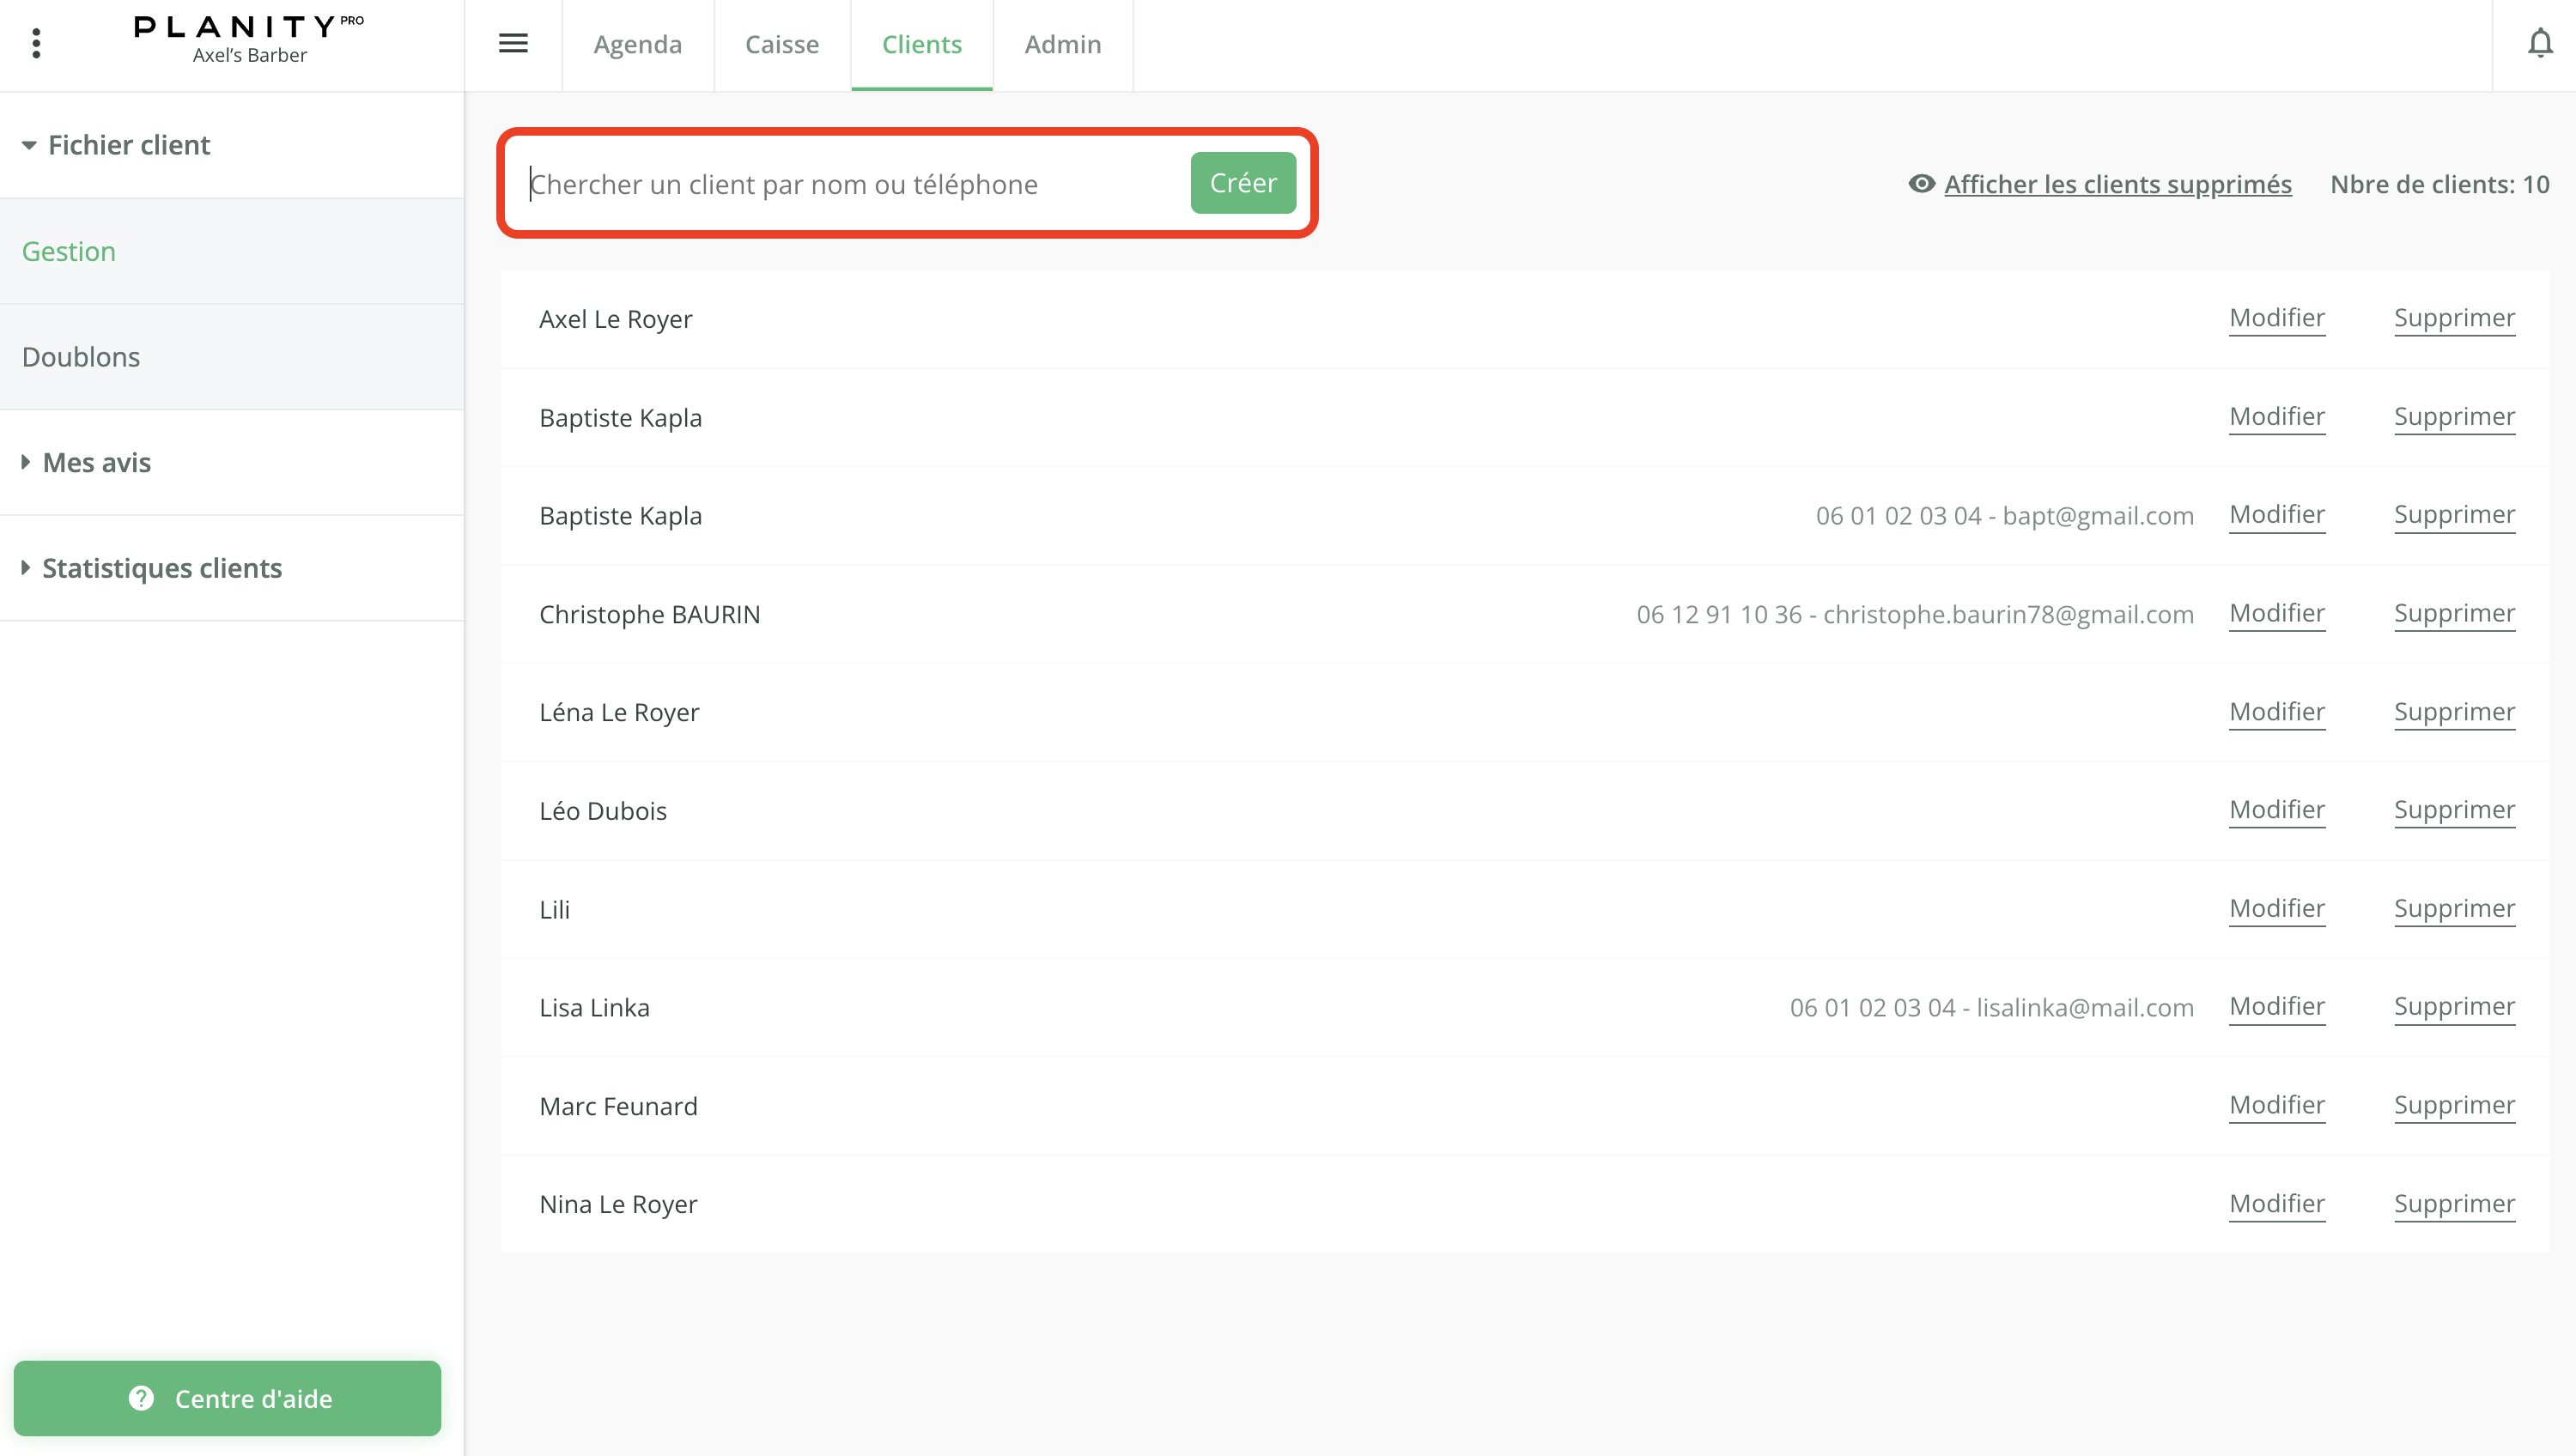This screenshot has width=2576, height=1456.
Task: Click Modifier for Christophe BAURIN
Action: (2277, 613)
